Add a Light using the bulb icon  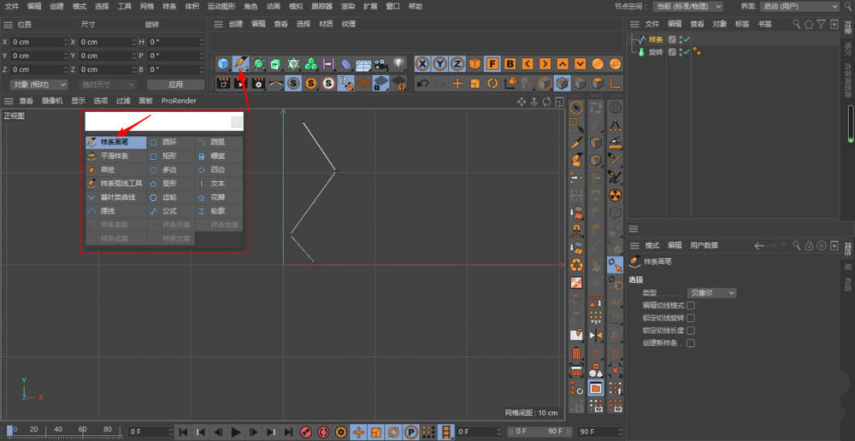point(398,64)
